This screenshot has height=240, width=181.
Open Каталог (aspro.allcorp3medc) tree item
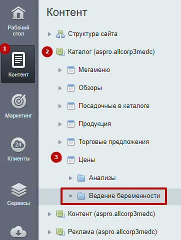[111, 52]
